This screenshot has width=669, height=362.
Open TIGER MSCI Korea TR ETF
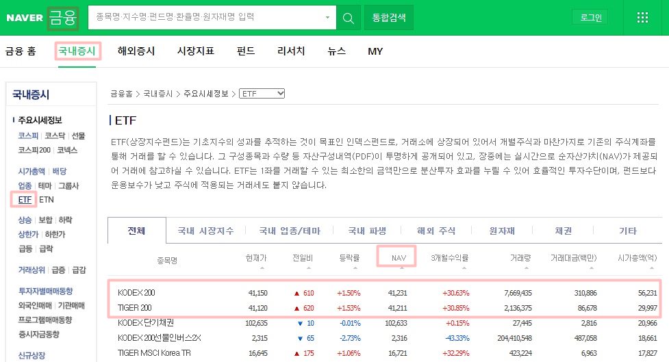pyautogui.click(x=154, y=353)
